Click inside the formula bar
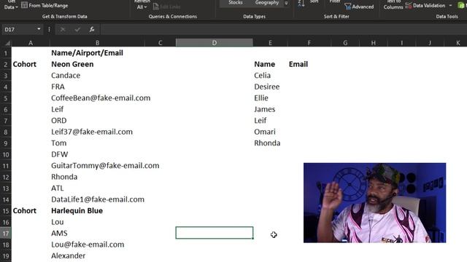The height and width of the screenshot is (262, 467). 283,29
